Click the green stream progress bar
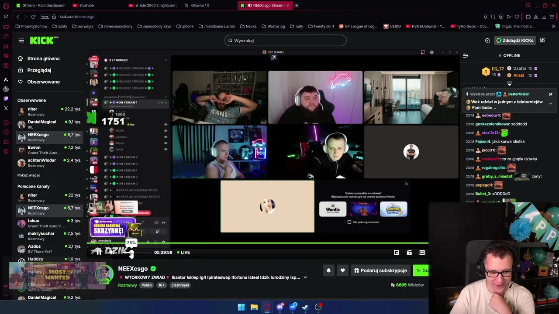Image resolution: width=559 pixels, height=314 pixels. (x=259, y=243)
